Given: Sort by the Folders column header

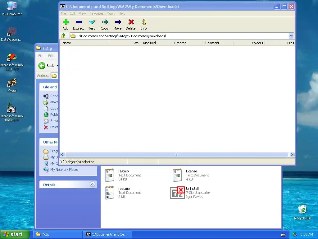Looking at the screenshot, I should tap(249, 43).
